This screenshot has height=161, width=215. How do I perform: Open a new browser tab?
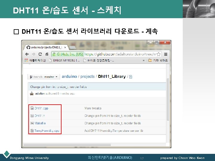click(x=72, y=47)
